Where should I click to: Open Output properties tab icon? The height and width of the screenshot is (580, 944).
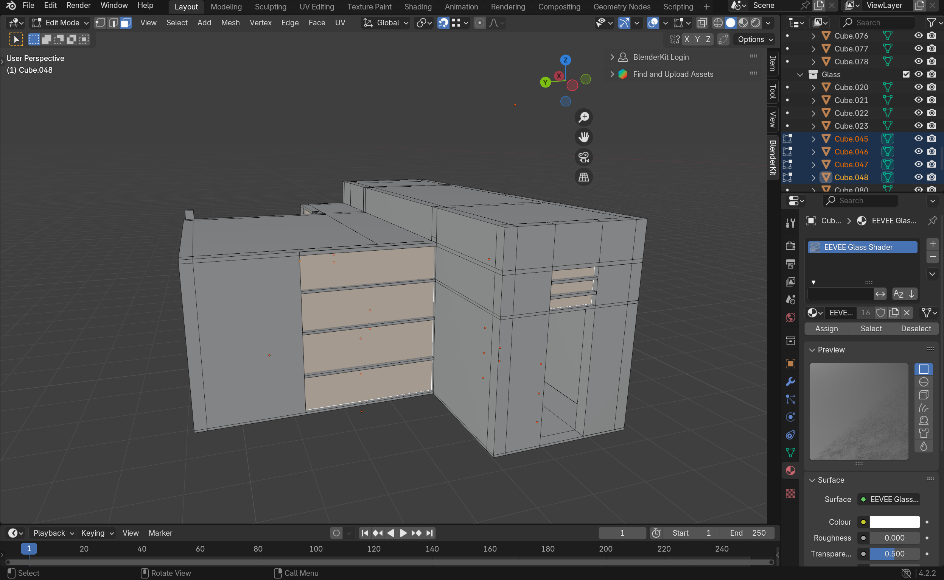pyautogui.click(x=790, y=263)
